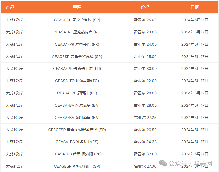Select the price 雷亚尔 30.00
The width and height of the screenshot is (219, 172).
pyautogui.click(x=145, y=69)
